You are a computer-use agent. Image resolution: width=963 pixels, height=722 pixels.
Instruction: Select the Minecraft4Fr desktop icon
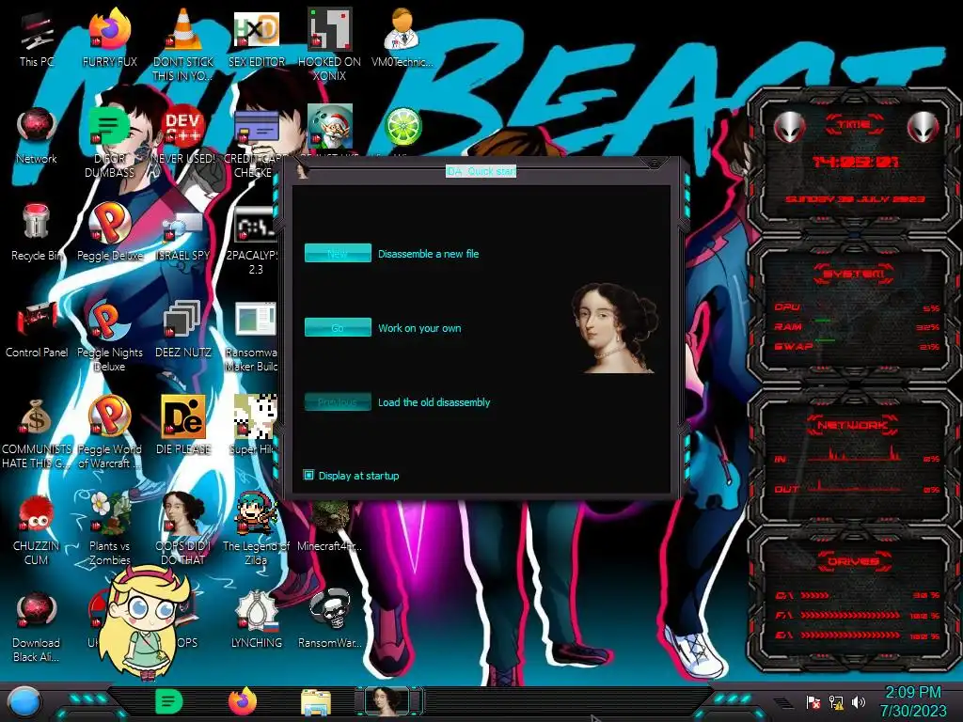[329, 526]
